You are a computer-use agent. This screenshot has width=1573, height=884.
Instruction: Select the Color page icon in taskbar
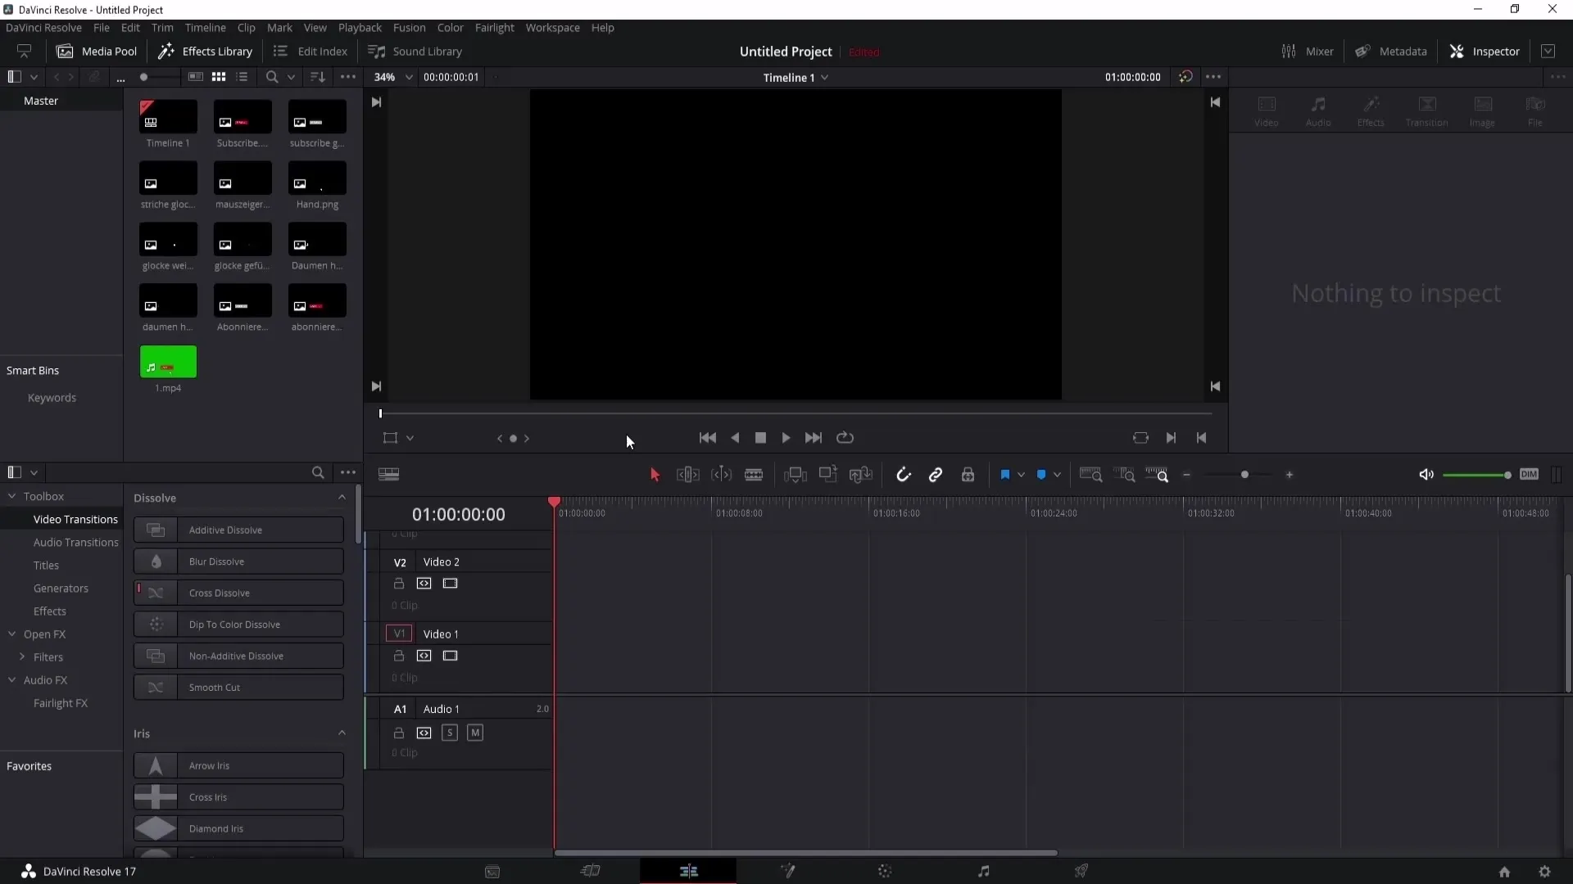pyautogui.click(x=884, y=871)
